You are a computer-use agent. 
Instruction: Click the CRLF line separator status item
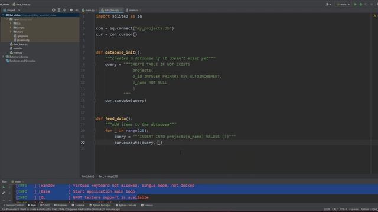(335, 210)
